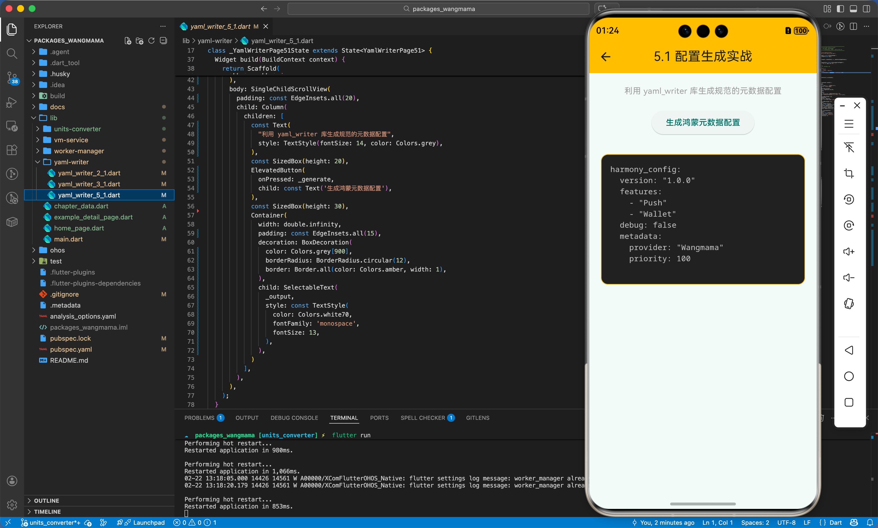Toggle the primary side bar layout button
The height and width of the screenshot is (528, 878).
click(x=840, y=9)
